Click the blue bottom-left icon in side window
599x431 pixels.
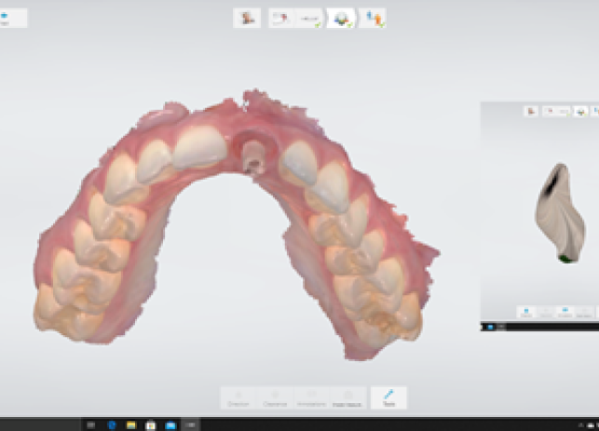coord(526,312)
